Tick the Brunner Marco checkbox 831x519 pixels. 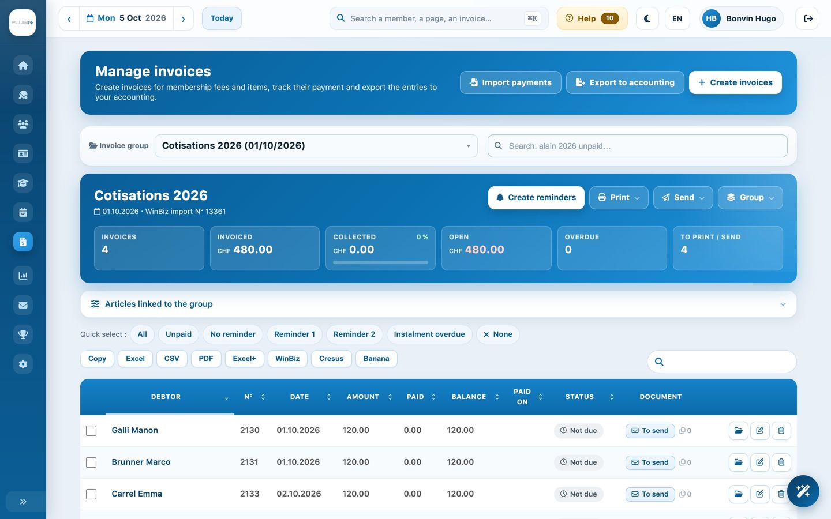point(91,462)
